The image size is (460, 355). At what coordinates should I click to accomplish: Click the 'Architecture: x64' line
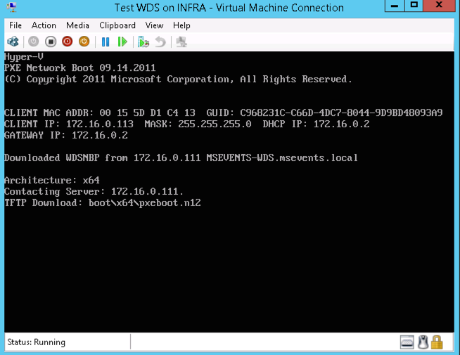[52, 180]
